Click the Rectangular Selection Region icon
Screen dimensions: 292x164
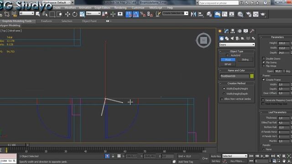point(52,14)
